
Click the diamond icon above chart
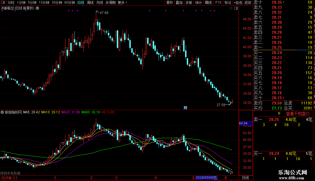(231, 8)
